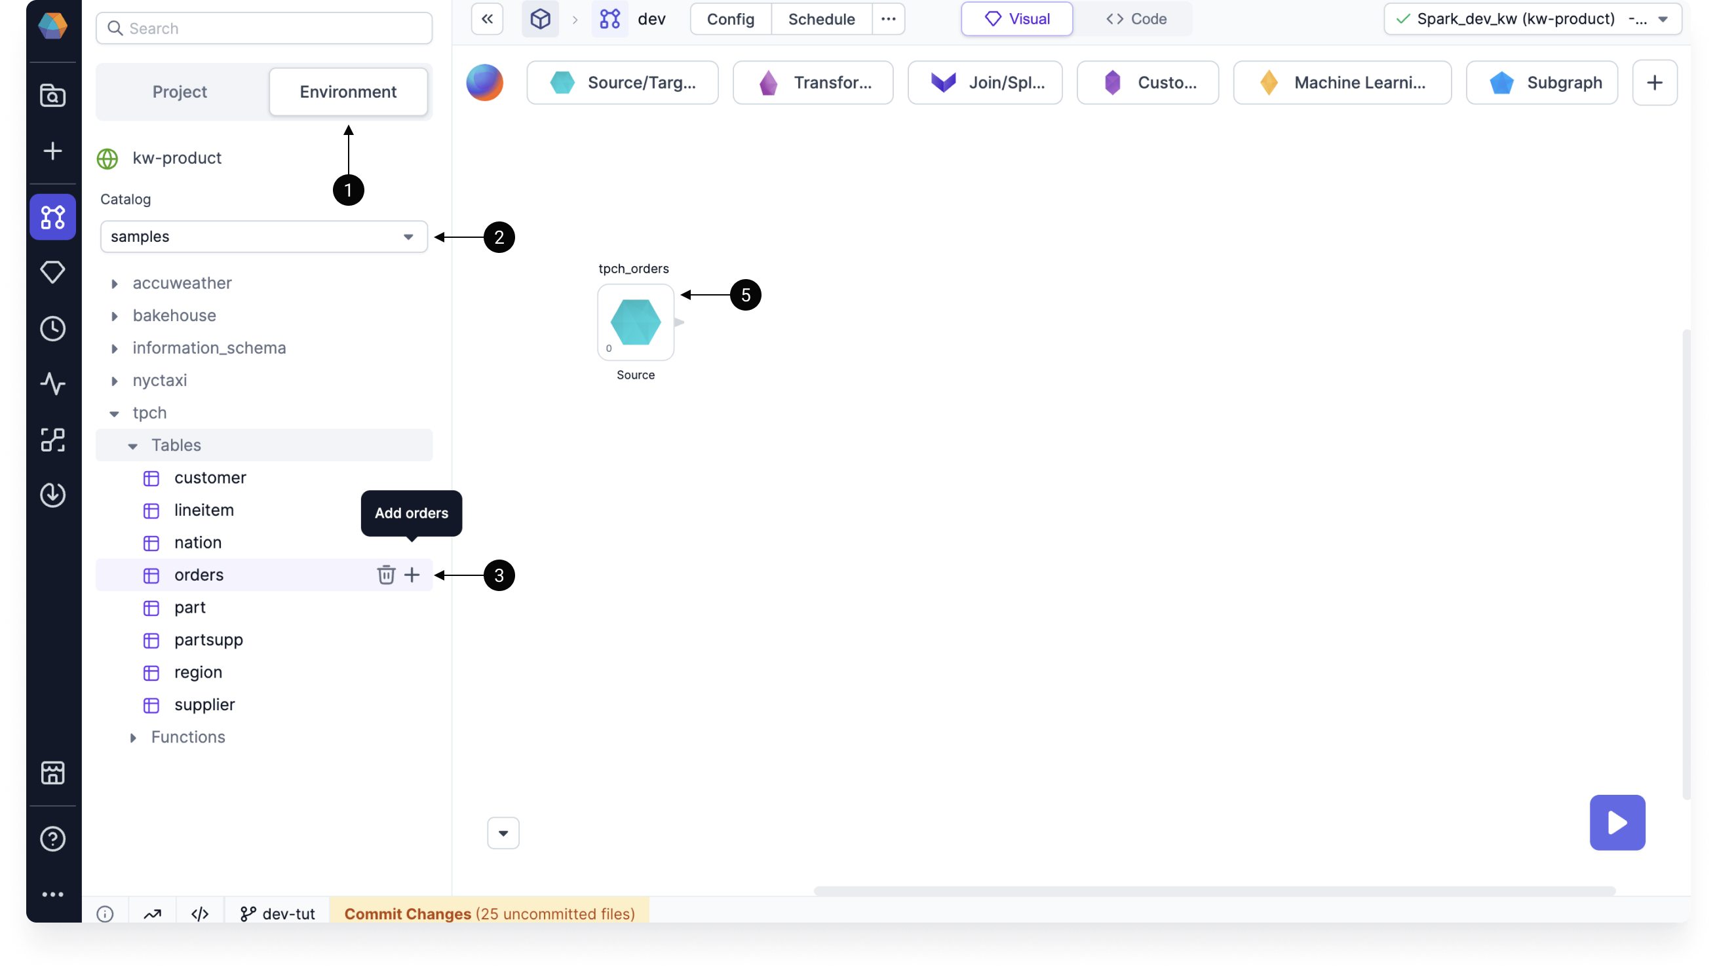The width and height of the screenshot is (1717, 975).
Task: Switch to Visual view mode
Action: [x=1015, y=18]
